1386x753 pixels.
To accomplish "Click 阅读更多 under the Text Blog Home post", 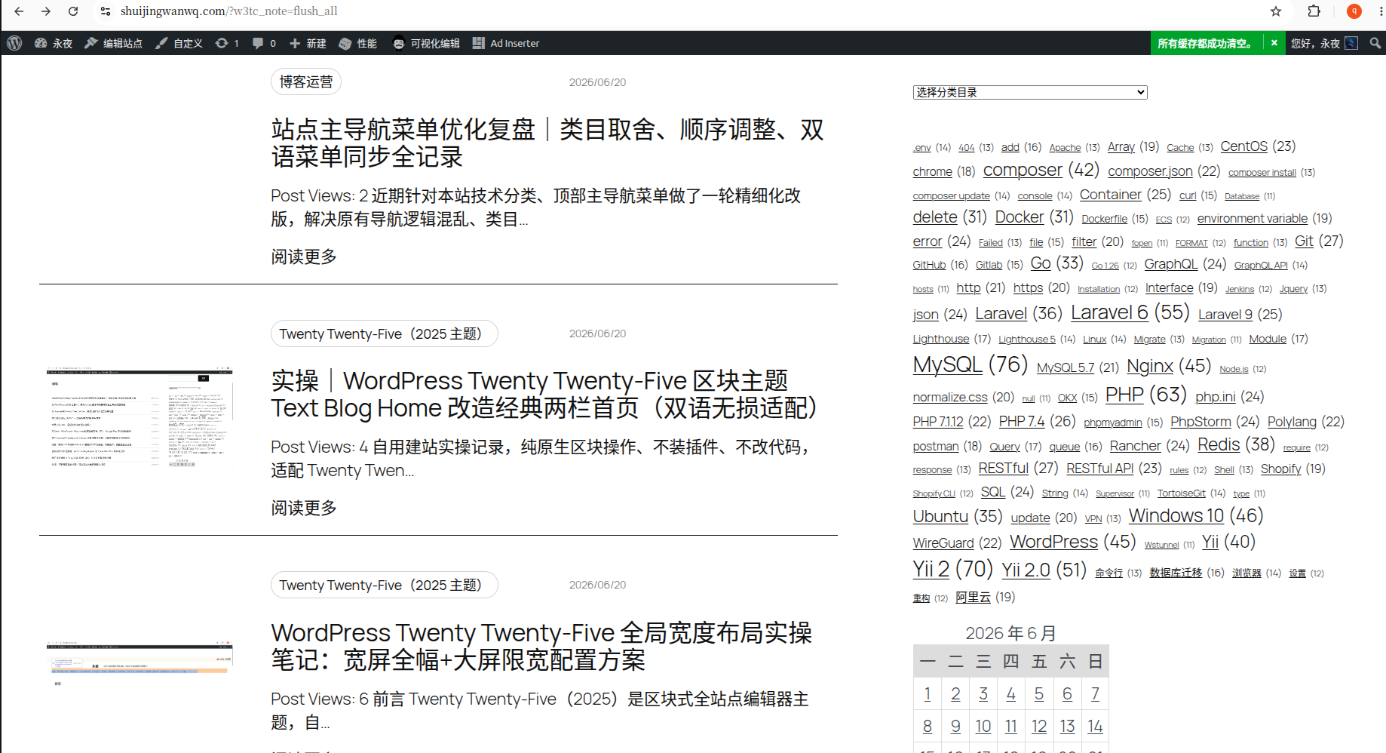I will pos(304,508).
